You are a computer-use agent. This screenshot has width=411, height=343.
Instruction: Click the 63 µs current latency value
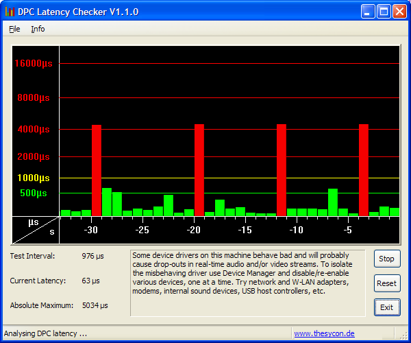(90, 281)
